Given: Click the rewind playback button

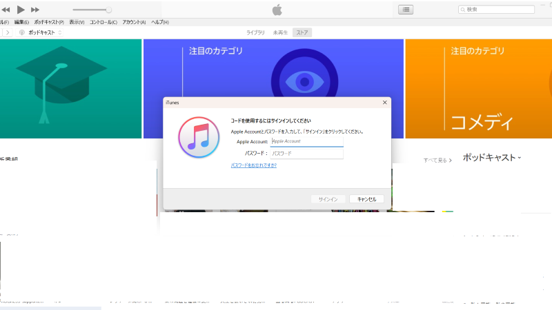Looking at the screenshot, I should (6, 10).
